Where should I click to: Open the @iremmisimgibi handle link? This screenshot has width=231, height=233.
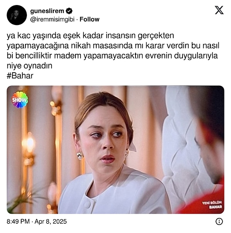(x=52, y=20)
